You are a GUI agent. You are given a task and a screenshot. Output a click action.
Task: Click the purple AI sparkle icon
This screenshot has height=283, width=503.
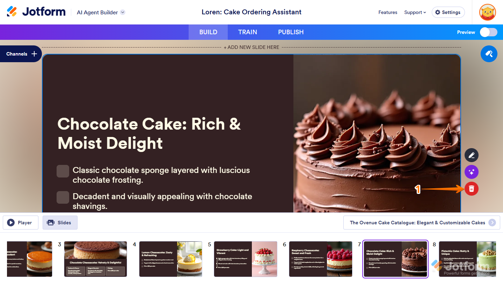tap(472, 172)
